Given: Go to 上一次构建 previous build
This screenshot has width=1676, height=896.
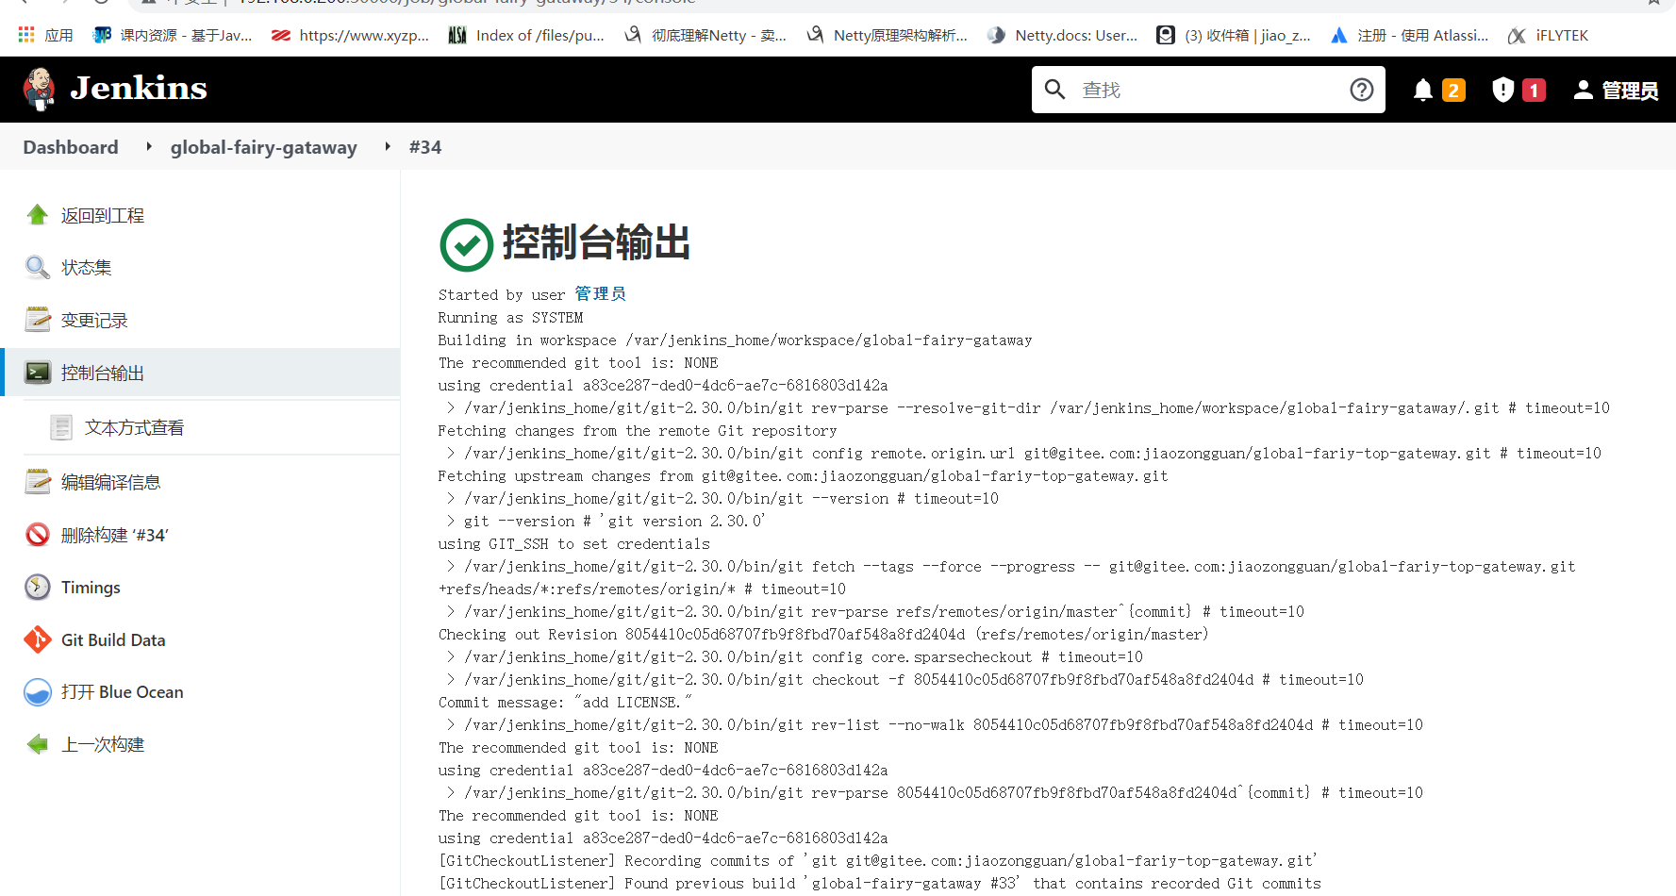Looking at the screenshot, I should [103, 745].
